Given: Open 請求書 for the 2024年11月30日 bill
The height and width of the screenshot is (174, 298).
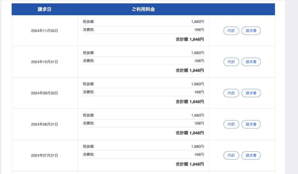Looking at the screenshot, I should [251, 31].
